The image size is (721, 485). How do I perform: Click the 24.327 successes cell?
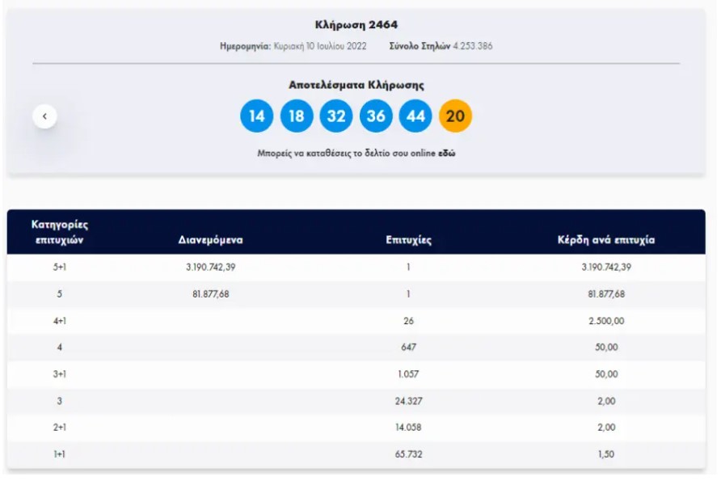408,401
